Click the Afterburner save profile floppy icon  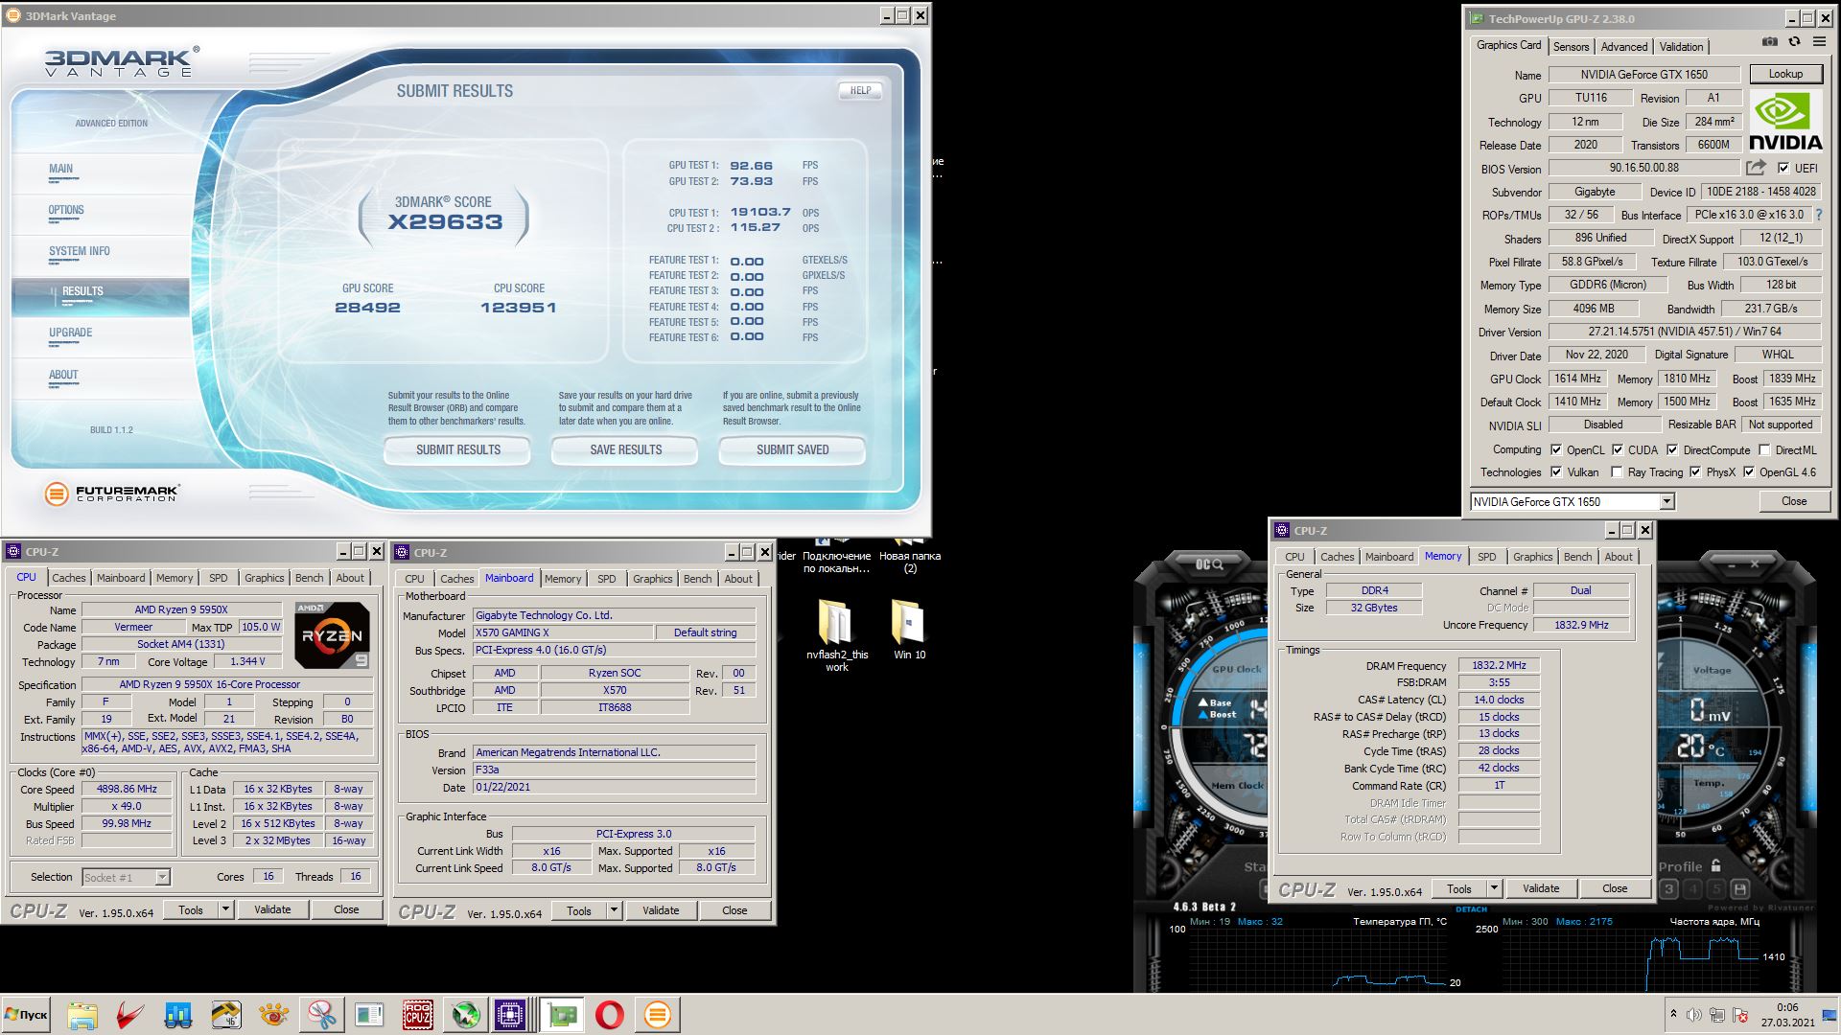[x=1739, y=889]
